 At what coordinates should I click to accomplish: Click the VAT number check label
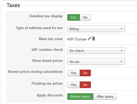coord(47,50)
